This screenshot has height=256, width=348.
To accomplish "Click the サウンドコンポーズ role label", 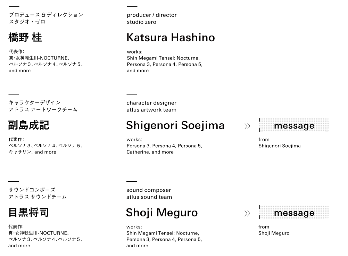I will coord(32,190).
